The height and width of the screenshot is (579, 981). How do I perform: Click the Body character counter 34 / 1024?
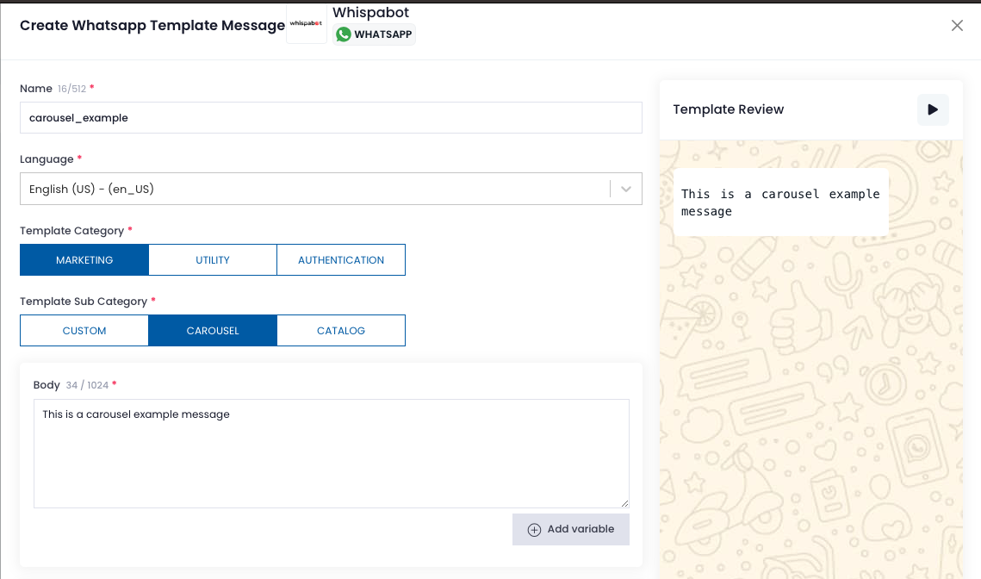[88, 385]
